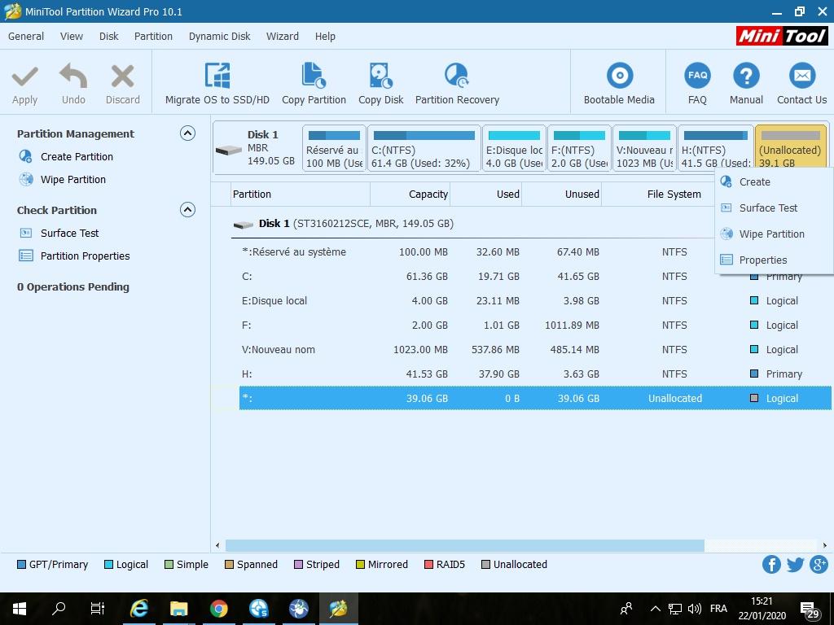834x625 pixels.
Task: Open the Partition menu
Action: [153, 36]
